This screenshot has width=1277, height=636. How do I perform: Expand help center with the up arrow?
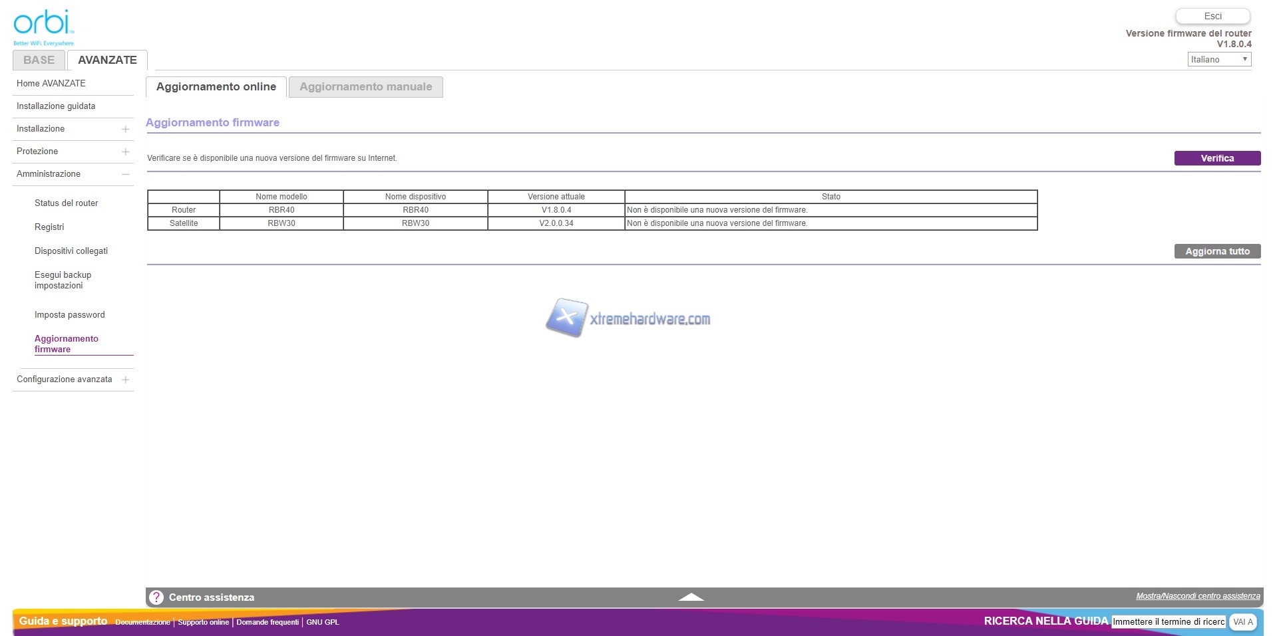pos(691,597)
